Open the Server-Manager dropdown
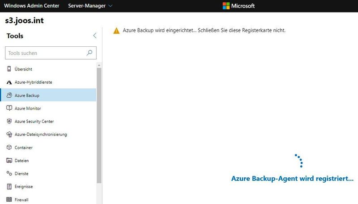Screen dimensions: 358x204 pyautogui.click(x=90, y=6)
